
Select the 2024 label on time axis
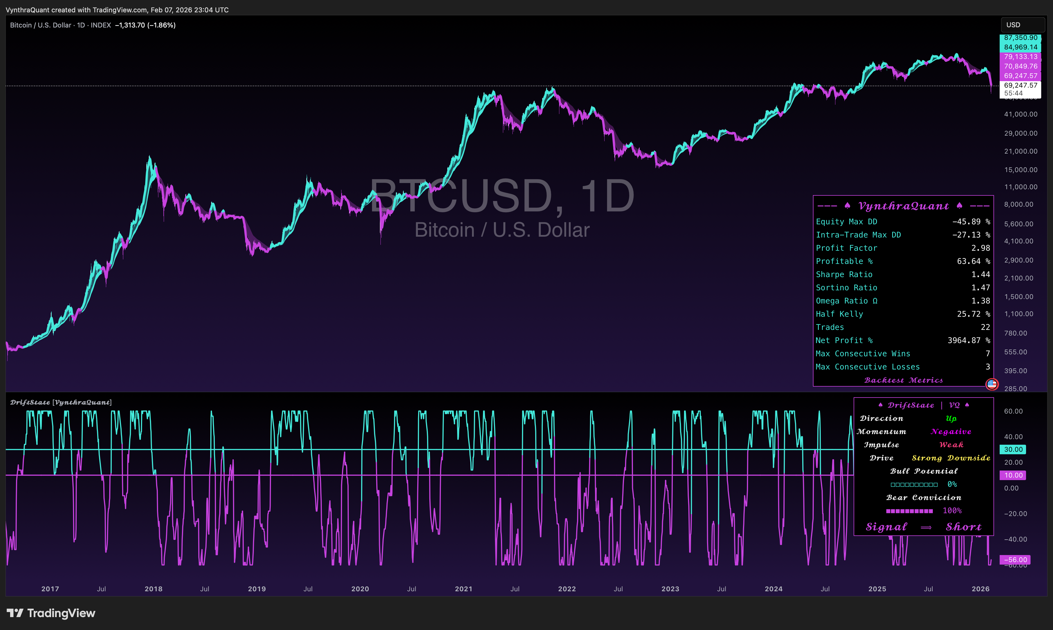click(774, 589)
